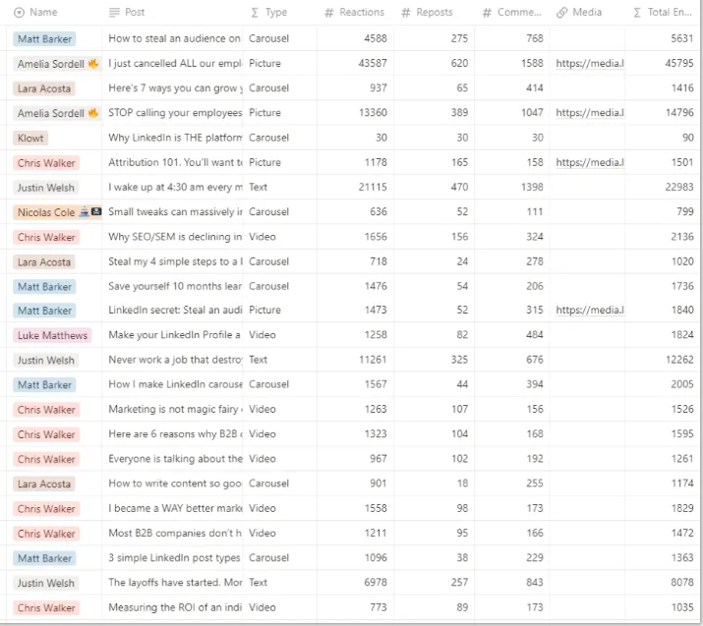The image size is (703, 626).
Task: Select post 'The layoffs have started.'
Action: pos(175,583)
